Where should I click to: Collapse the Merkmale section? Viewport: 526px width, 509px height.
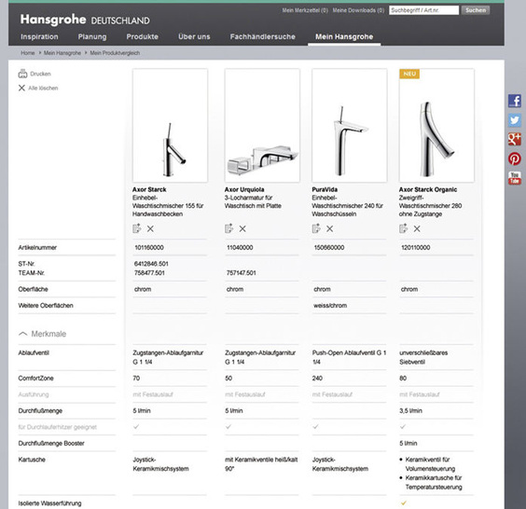22,334
